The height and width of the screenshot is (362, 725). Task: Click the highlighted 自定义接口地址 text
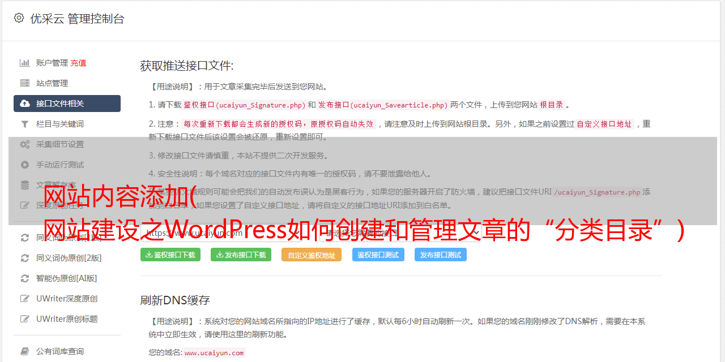coord(604,124)
